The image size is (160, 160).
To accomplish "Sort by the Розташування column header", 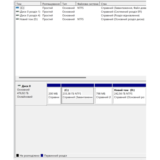I will [51, 4].
